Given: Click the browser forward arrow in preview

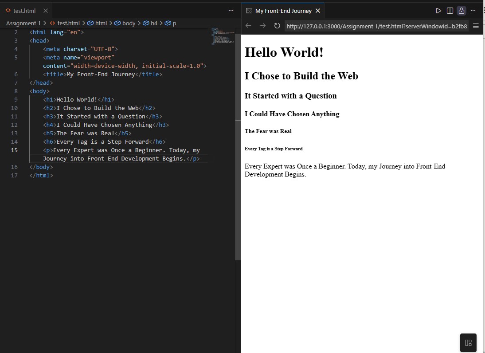Looking at the screenshot, I should click(262, 26).
